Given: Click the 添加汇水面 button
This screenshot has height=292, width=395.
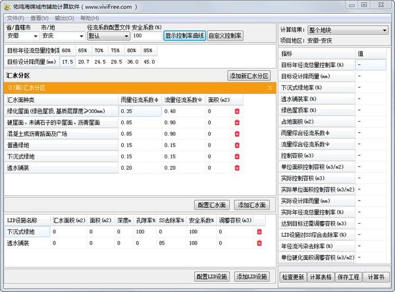Looking at the screenshot, I should 251,205.
